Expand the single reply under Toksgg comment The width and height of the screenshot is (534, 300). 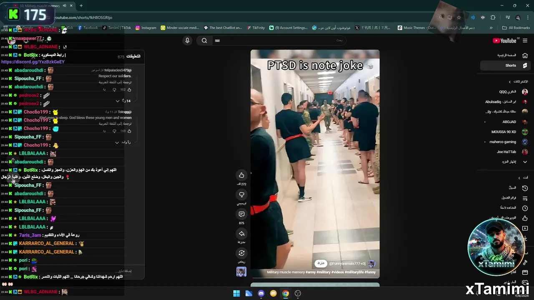point(123,142)
